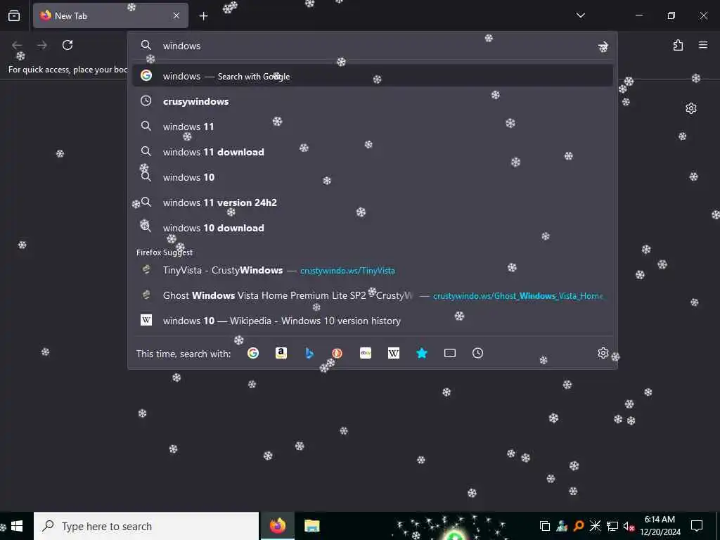Screen dimensions: 720x540
Task: Click the orange magnifier tray icon
Action: [579, 526]
